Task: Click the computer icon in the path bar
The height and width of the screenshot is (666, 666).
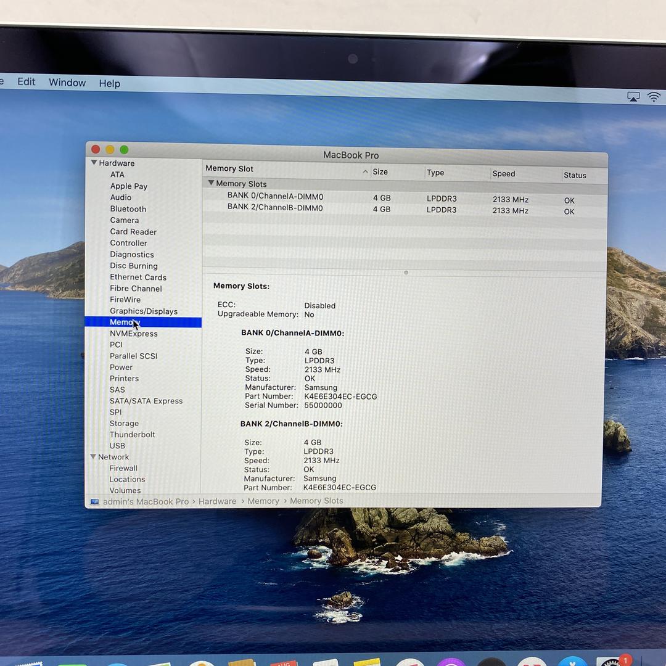Action: click(94, 502)
